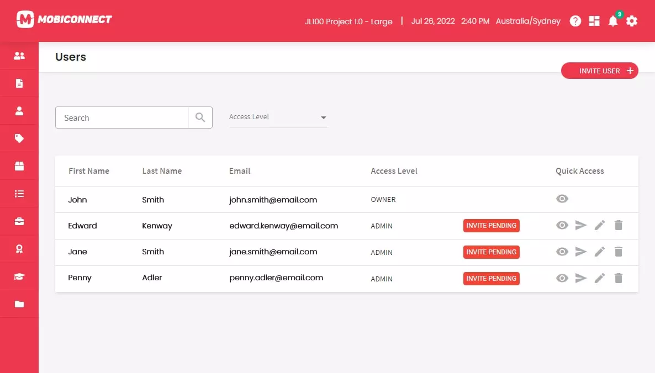Open the package box icon in sidebar

pos(19,166)
